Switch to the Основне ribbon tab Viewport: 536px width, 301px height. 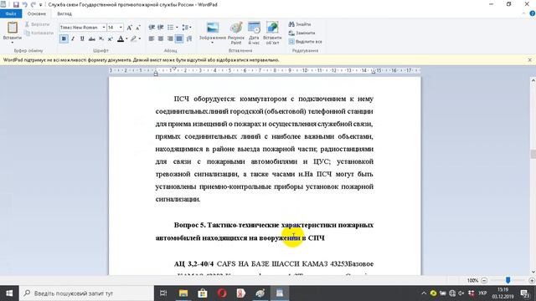pos(37,13)
